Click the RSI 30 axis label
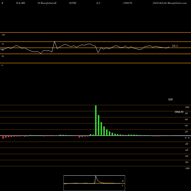Viewport: 191px width, 191px height. pyautogui.click(x=3, y=56)
